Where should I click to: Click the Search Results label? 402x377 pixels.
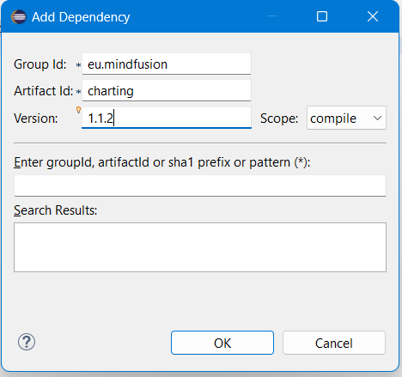pos(56,210)
